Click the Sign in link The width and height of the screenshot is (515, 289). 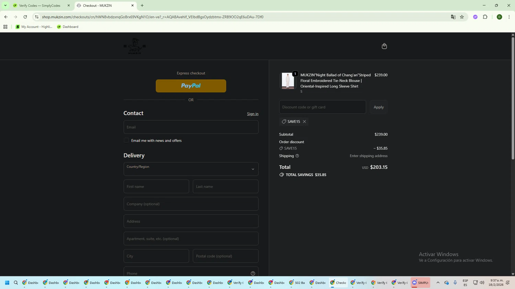click(253, 114)
